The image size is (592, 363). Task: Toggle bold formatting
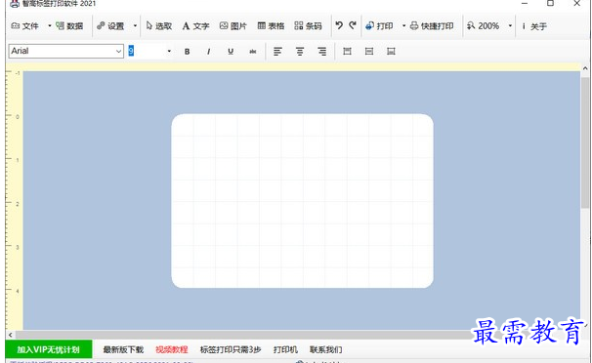[x=187, y=52]
